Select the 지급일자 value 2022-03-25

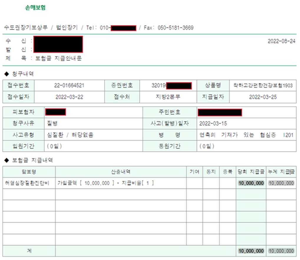[x=263, y=97]
